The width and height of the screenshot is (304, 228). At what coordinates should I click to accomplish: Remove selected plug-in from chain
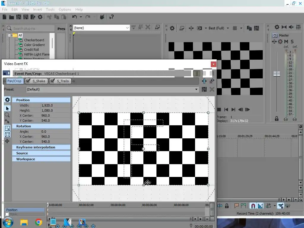[x=212, y=81]
